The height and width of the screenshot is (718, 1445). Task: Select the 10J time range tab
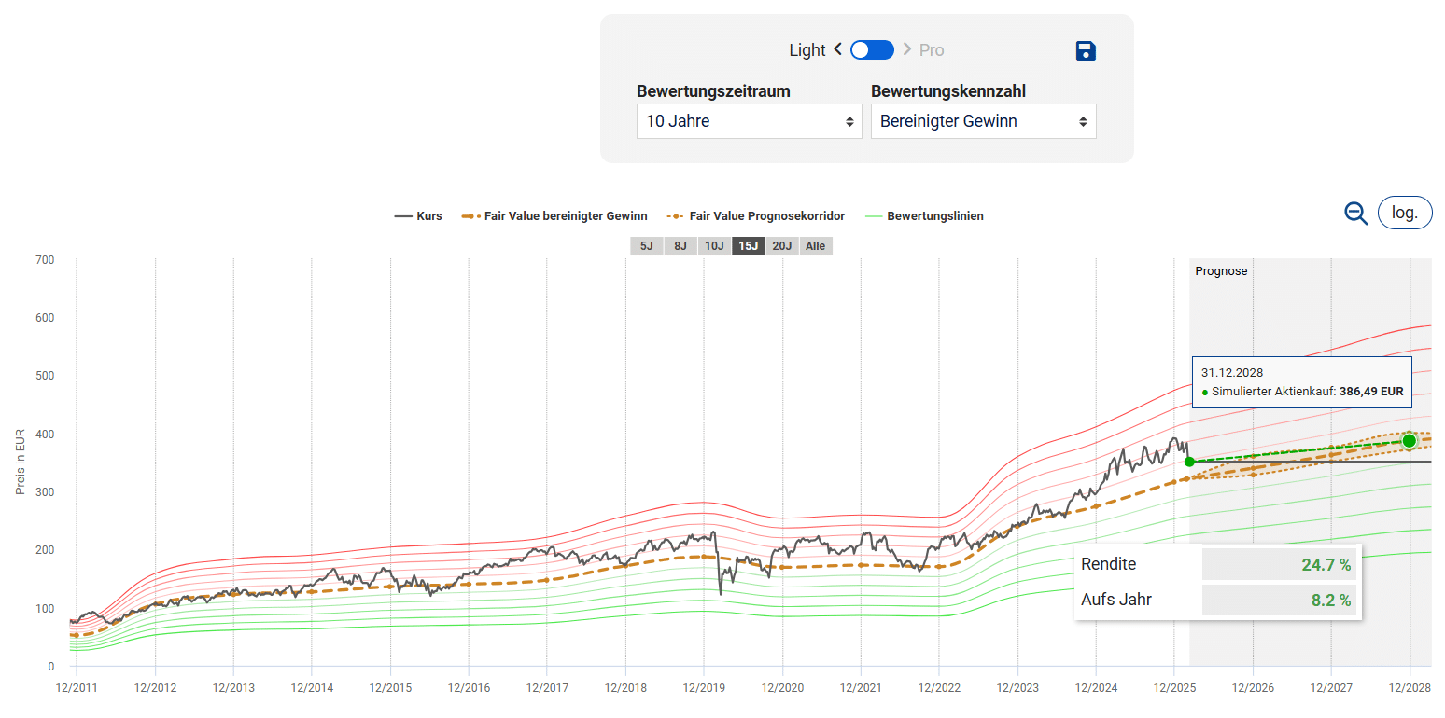[714, 246]
